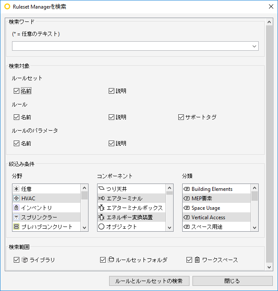Click the yellow Ruleset Manager title icon
Viewport: 278px width, 291px height.
tap(7, 6)
